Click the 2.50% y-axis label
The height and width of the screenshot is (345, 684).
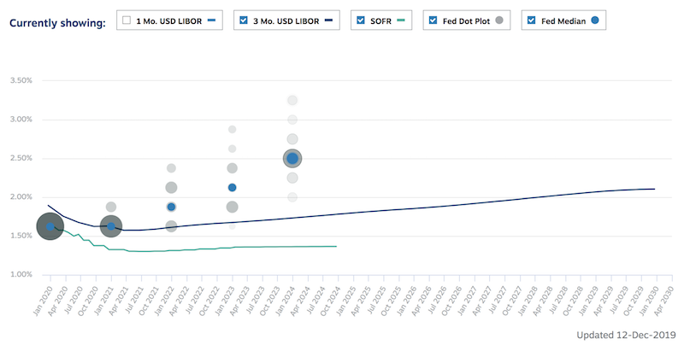[21, 158]
